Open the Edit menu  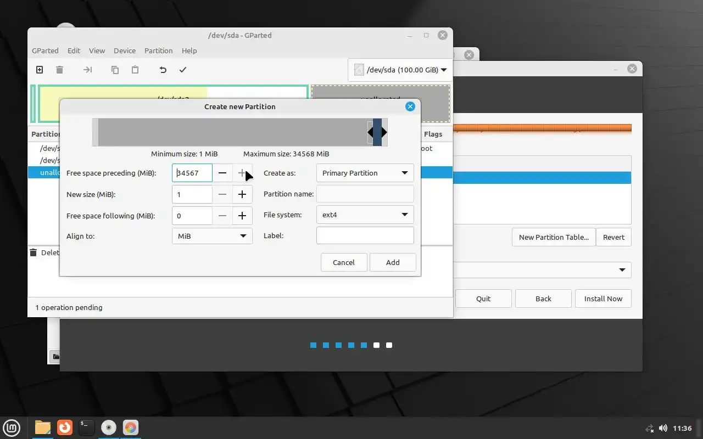[x=74, y=50]
